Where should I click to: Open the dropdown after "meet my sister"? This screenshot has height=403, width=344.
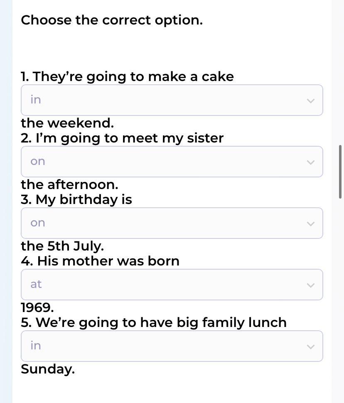point(172,162)
